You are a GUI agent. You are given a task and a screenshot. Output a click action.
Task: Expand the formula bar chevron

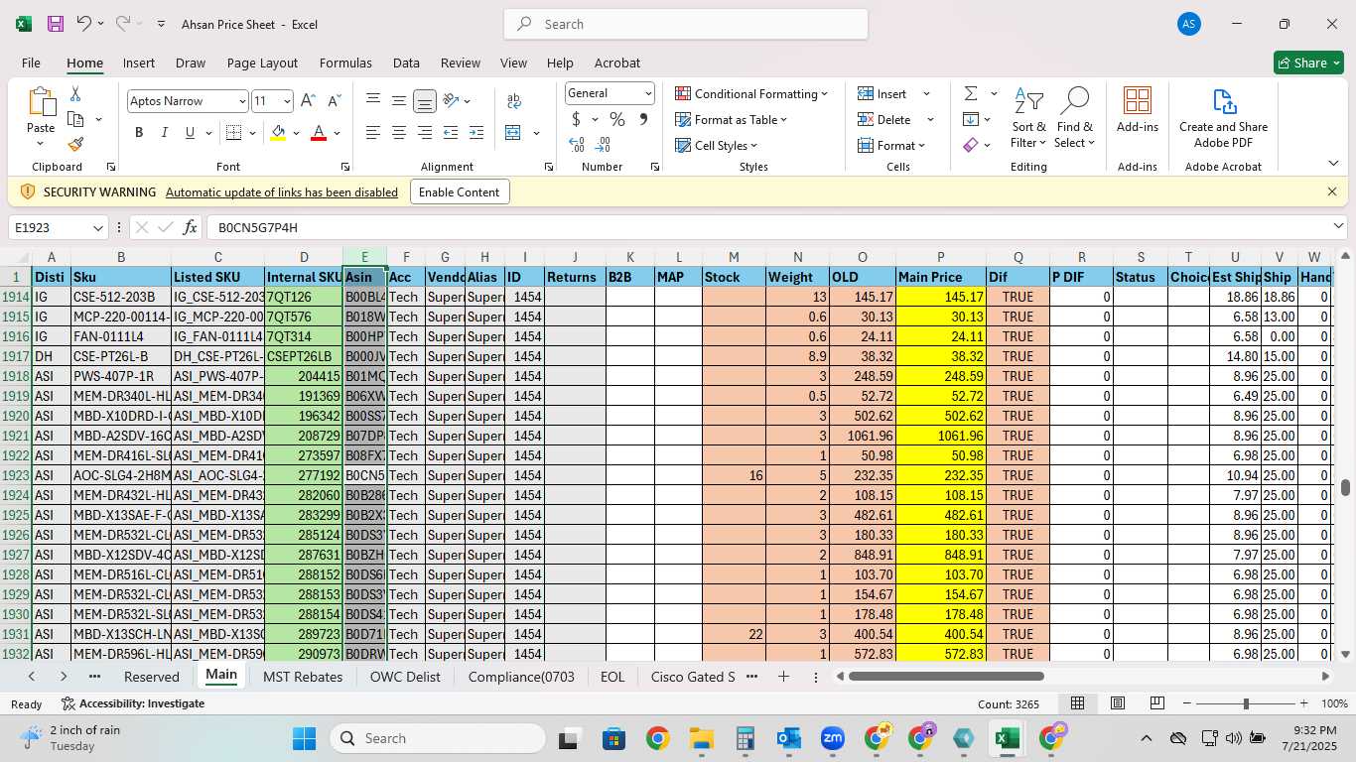point(1337,227)
